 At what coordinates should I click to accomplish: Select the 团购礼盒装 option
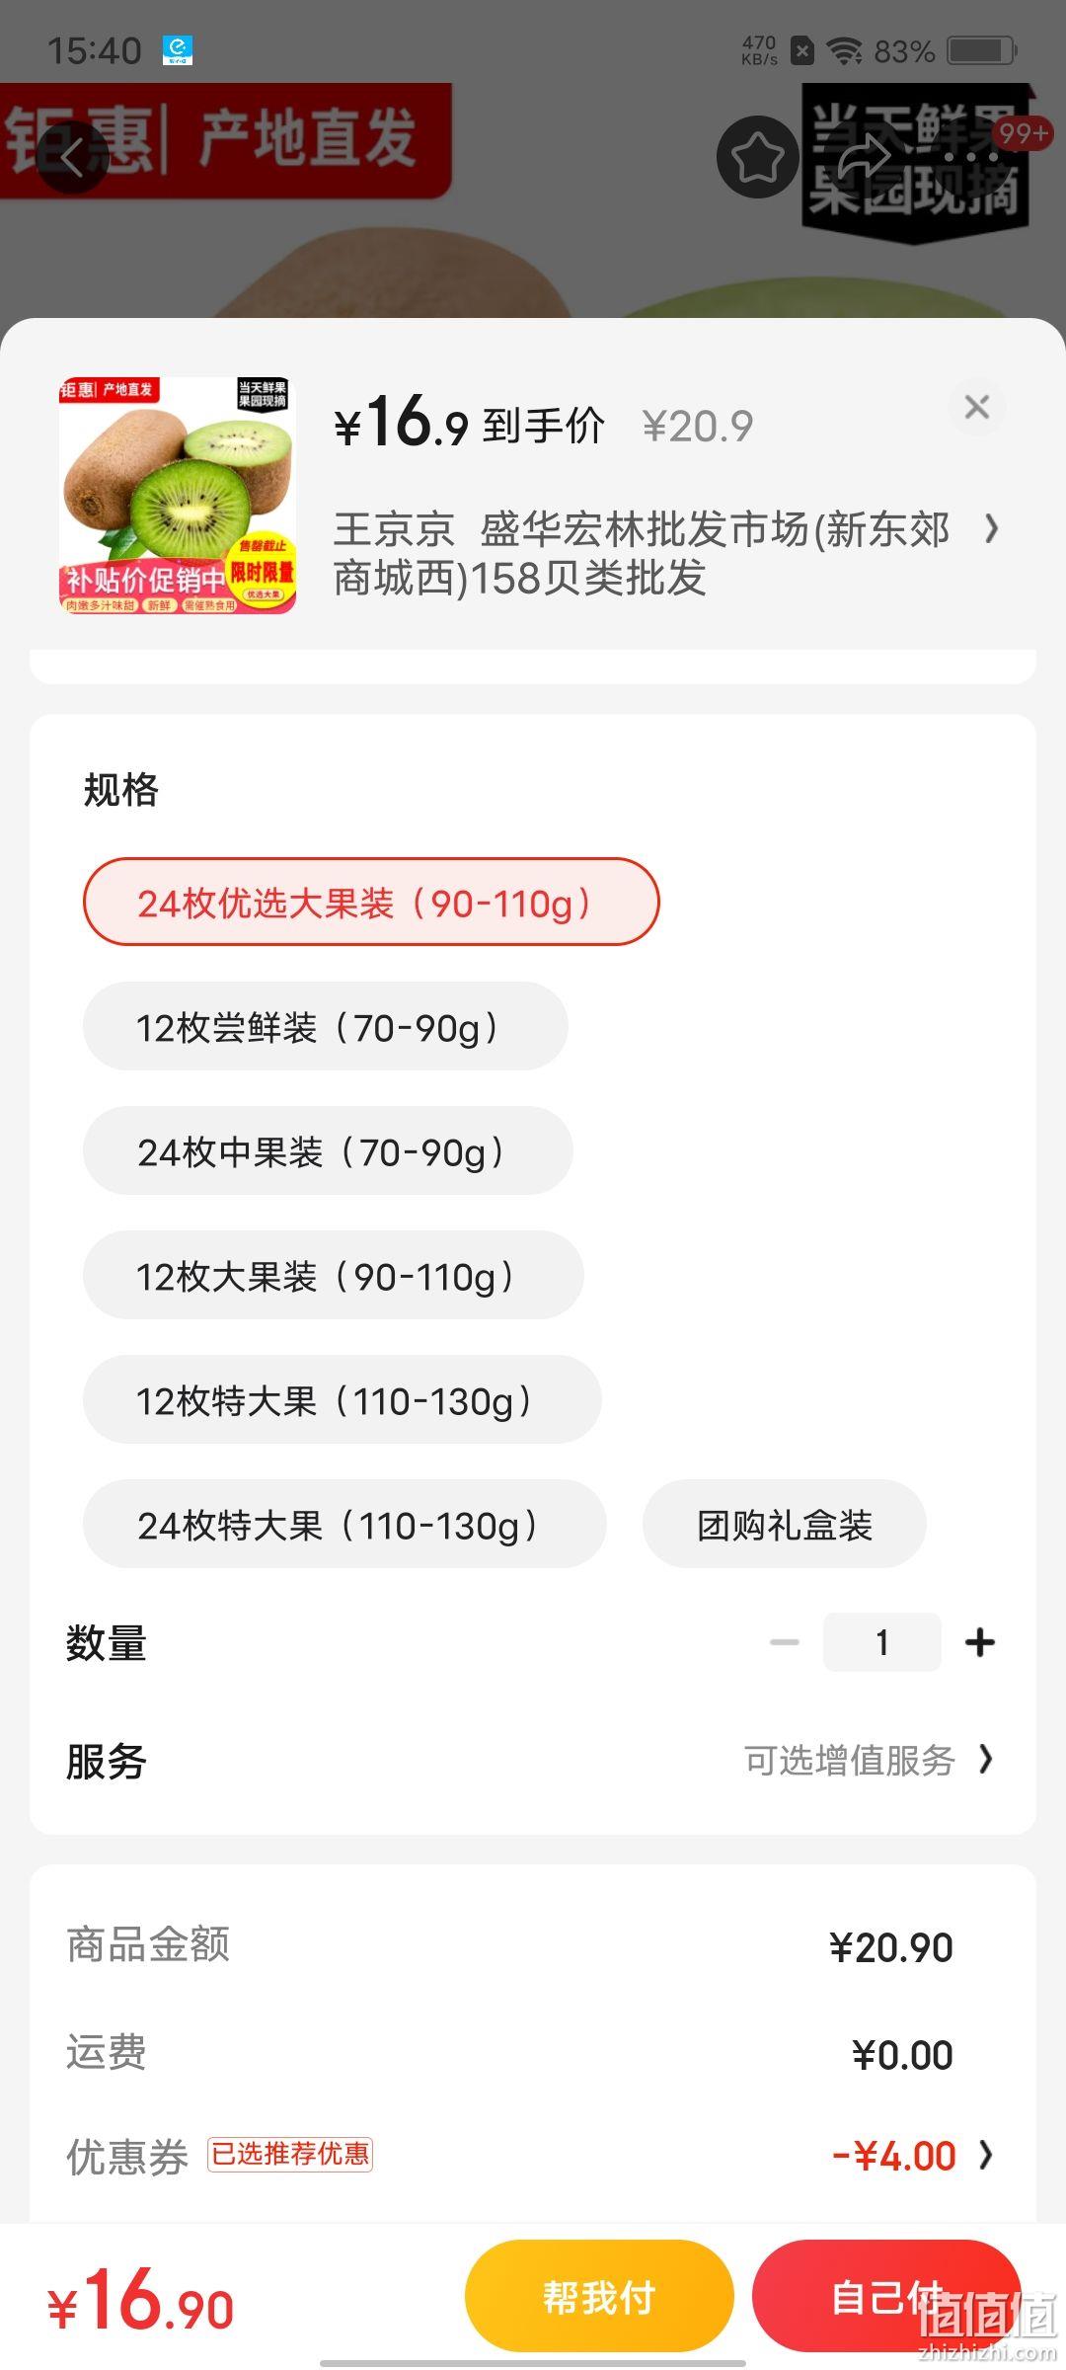785,1524
